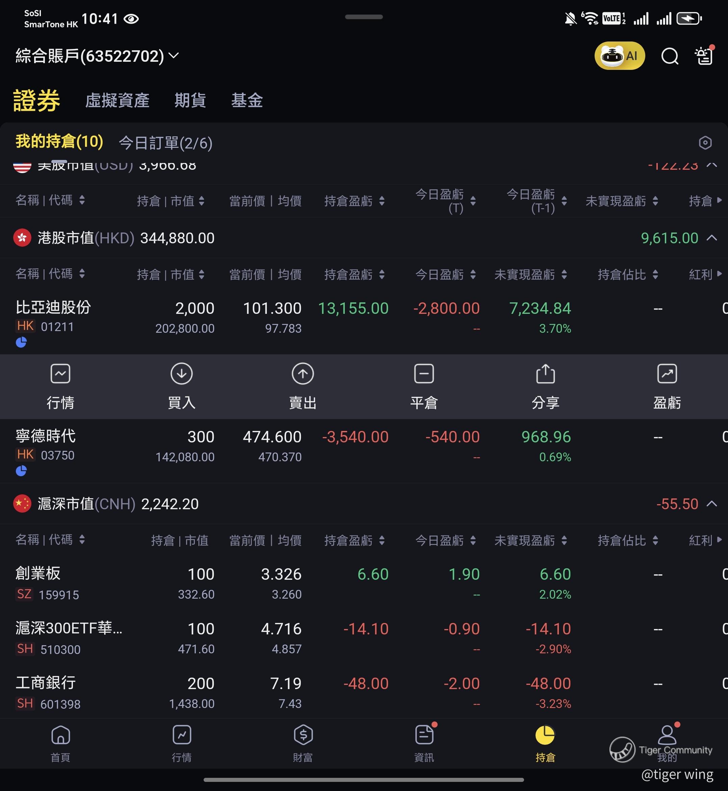Tap the 賣出 sell icon
This screenshot has width=728, height=791.
tap(303, 374)
